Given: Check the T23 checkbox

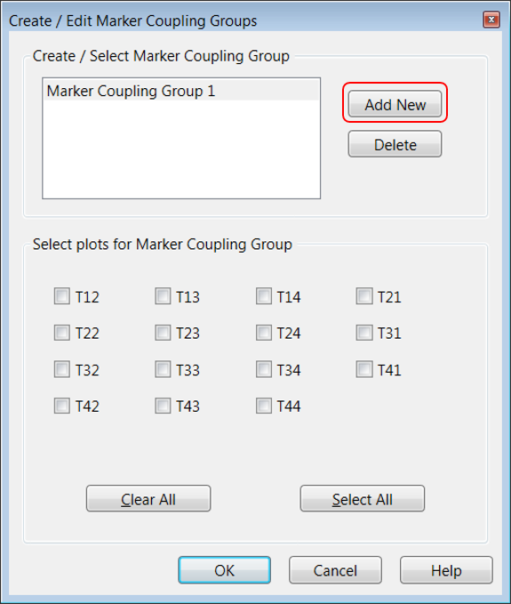Looking at the screenshot, I should pos(163,333).
